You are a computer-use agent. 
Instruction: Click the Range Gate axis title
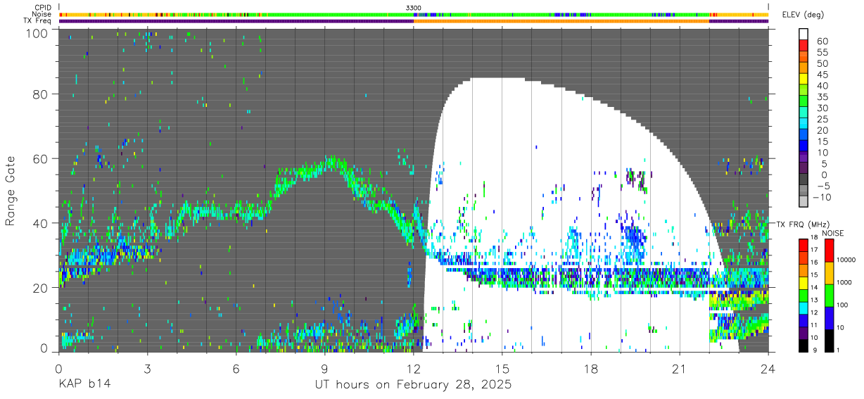pyautogui.click(x=11, y=191)
